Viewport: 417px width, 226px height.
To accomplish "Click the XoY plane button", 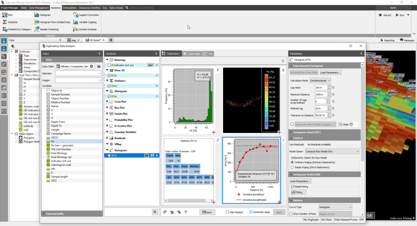I will 151,65.
